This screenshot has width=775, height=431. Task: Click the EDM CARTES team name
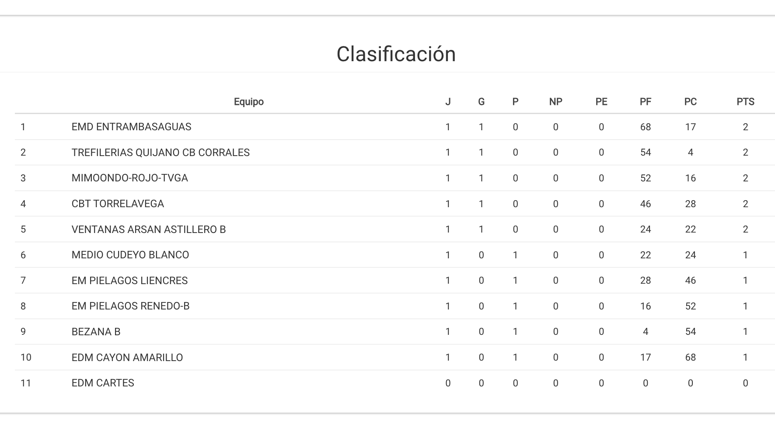click(103, 383)
